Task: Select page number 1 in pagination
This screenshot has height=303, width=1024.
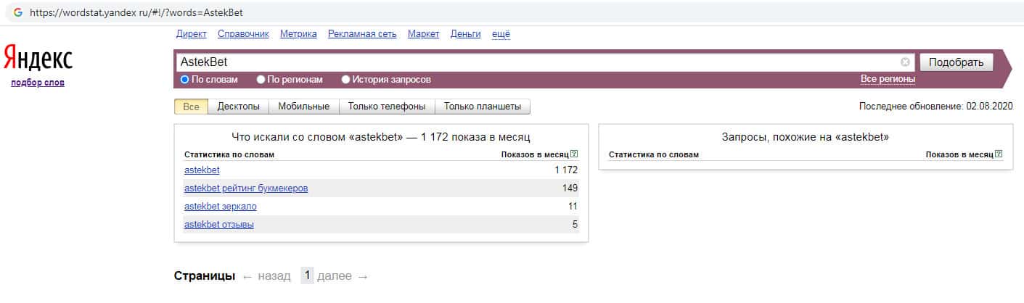Action: click(x=308, y=276)
